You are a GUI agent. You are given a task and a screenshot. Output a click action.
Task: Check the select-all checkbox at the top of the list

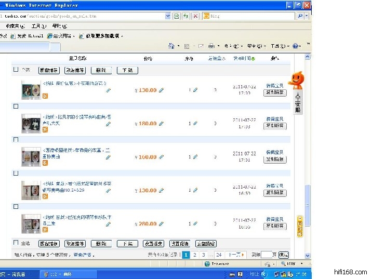pyautogui.click(x=16, y=69)
